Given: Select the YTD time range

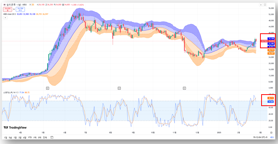Looking at the screenshot, I should (30, 137).
